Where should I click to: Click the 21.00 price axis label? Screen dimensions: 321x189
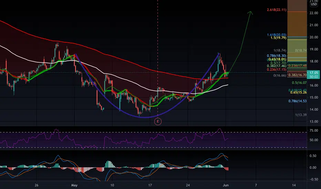(314, 25)
